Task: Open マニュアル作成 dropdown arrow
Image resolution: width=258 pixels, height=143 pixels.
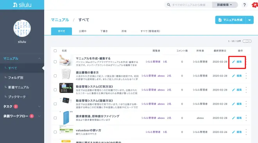Action: [x=250, y=20]
